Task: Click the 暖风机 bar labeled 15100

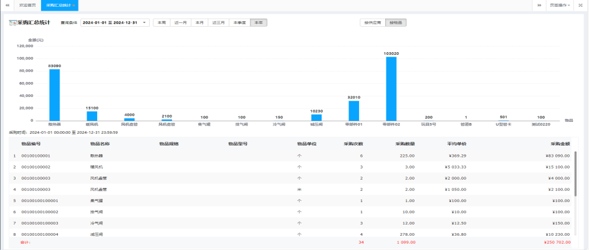Action: (x=92, y=116)
